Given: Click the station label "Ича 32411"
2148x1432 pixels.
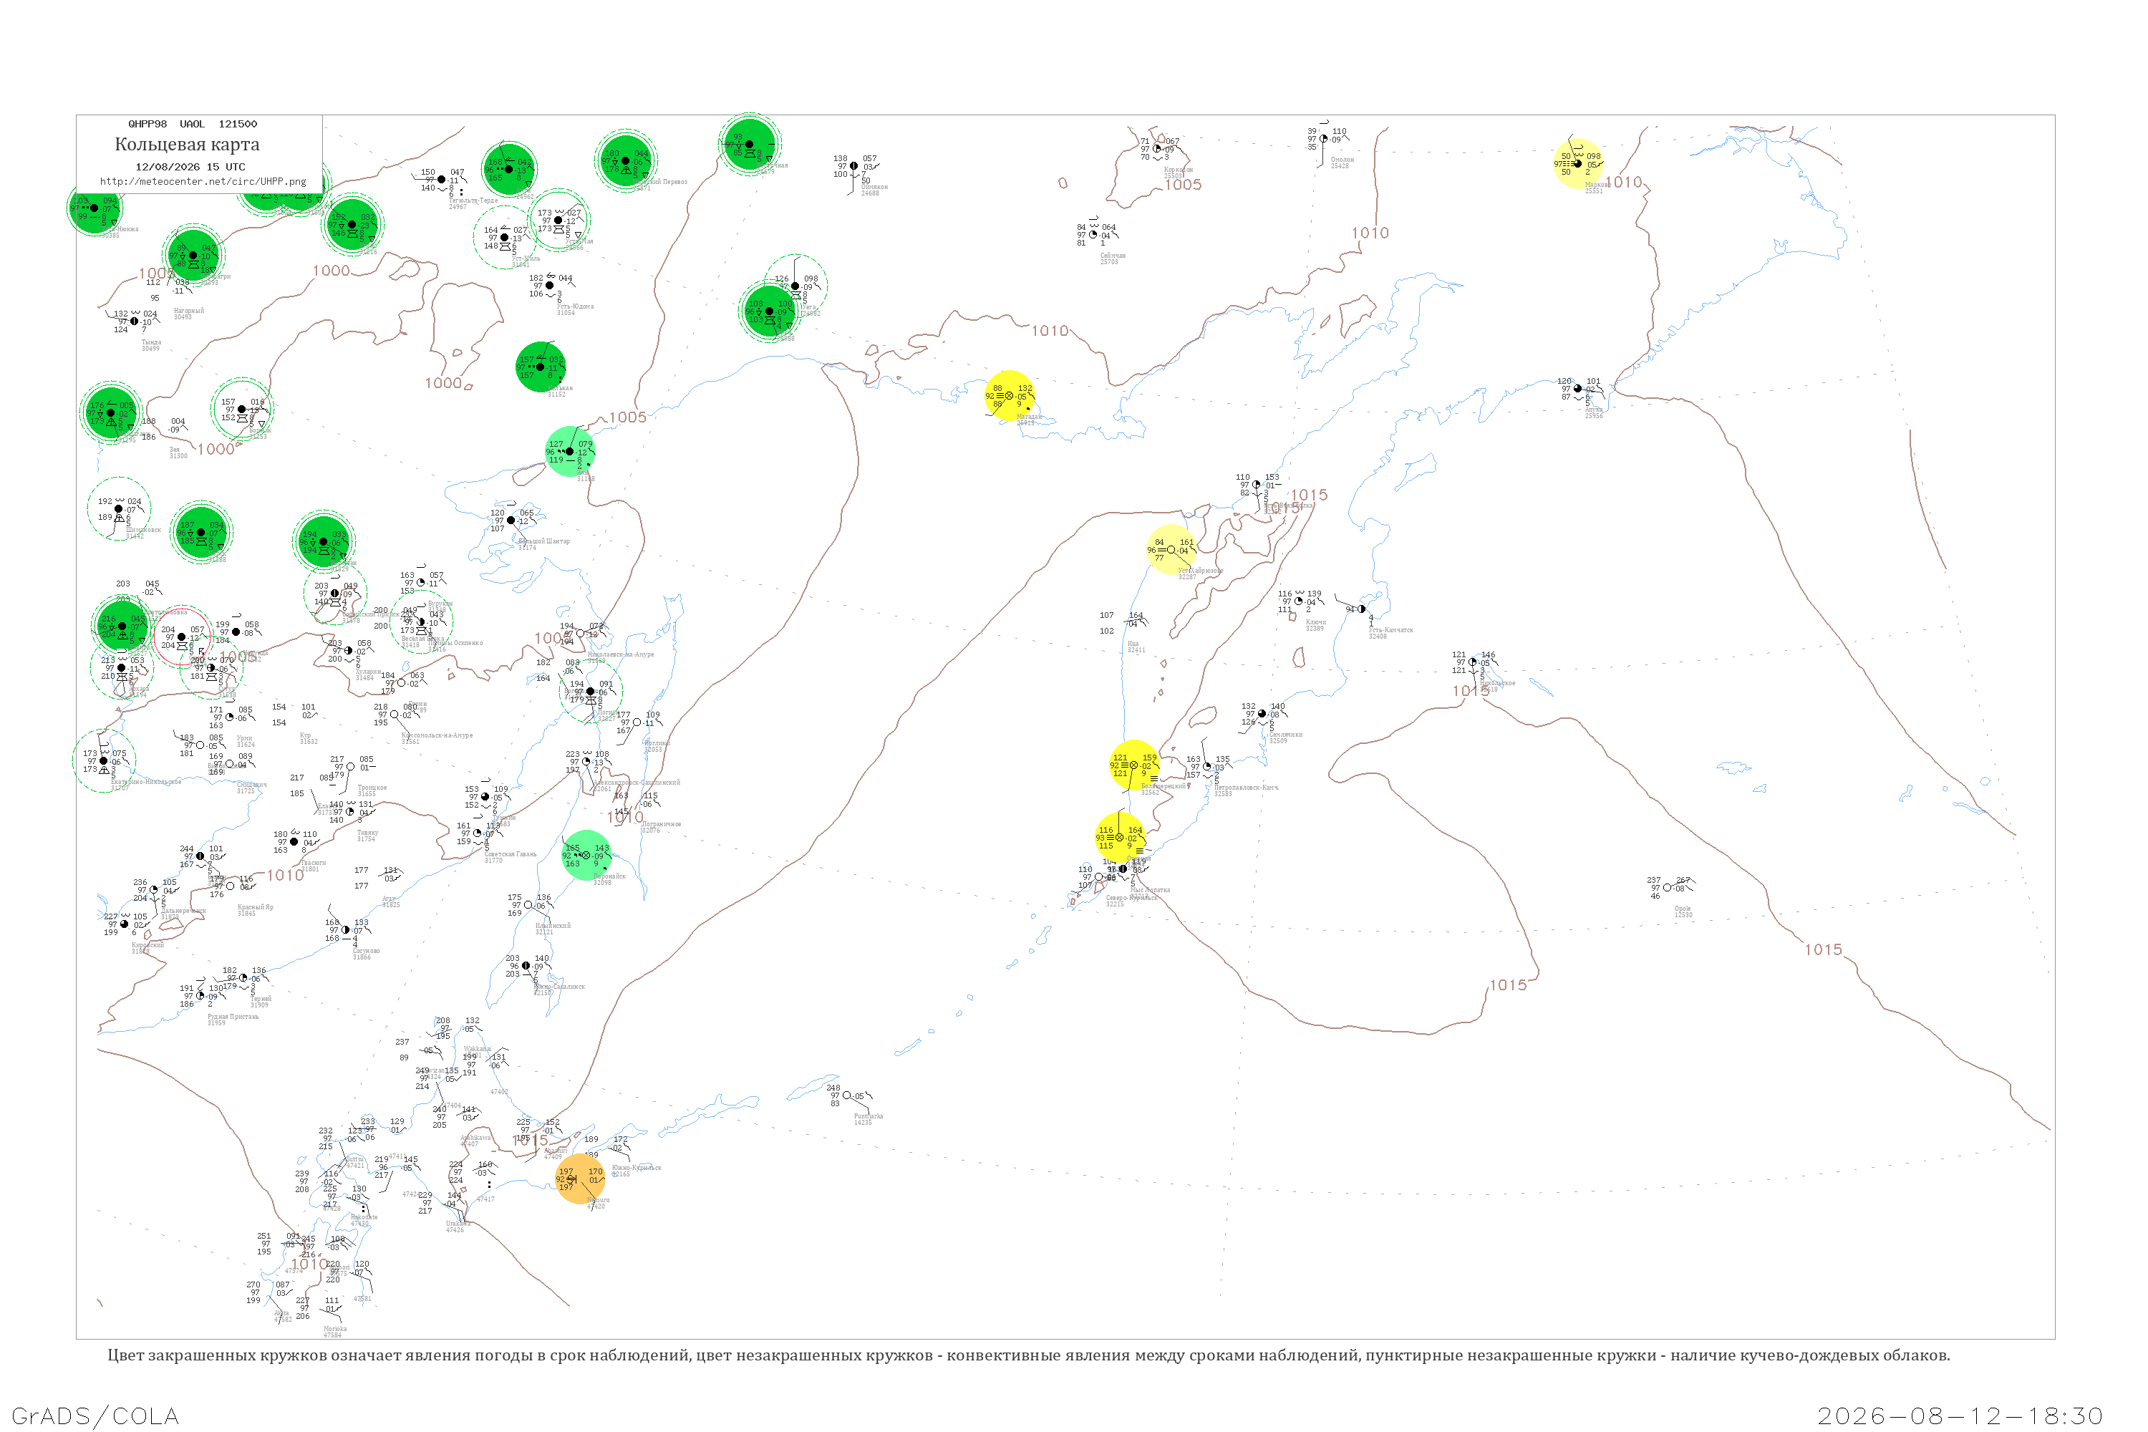Looking at the screenshot, I should [x=1136, y=647].
